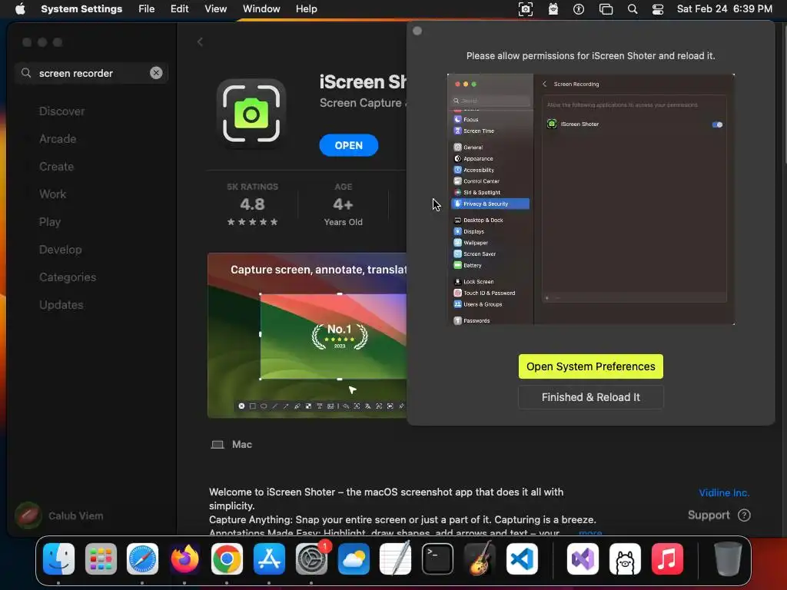The height and width of the screenshot is (590, 787).
Task: Click the date and time in menu bar
Action: (x=724, y=9)
